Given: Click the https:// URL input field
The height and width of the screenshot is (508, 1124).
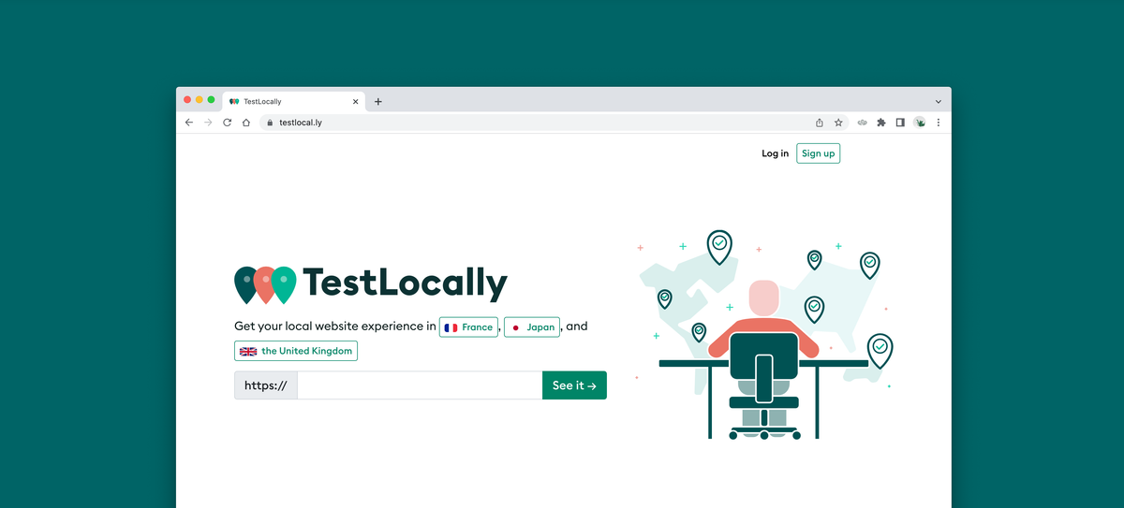Looking at the screenshot, I should tap(420, 385).
